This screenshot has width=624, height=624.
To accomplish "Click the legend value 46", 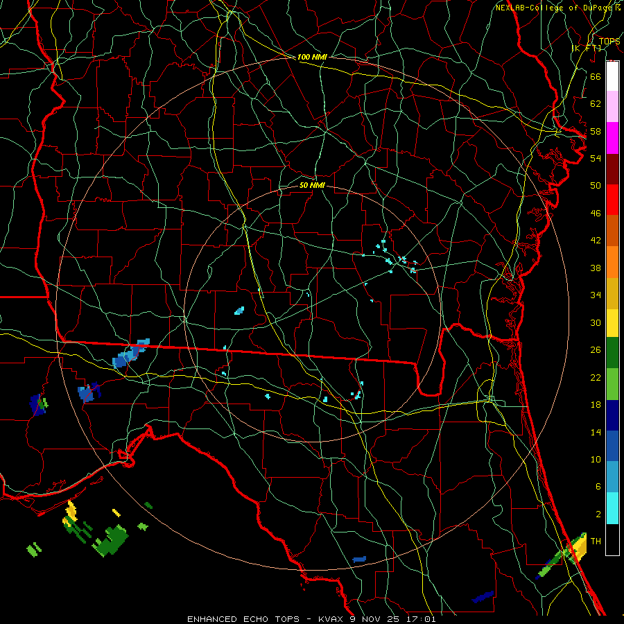I will pos(596,213).
